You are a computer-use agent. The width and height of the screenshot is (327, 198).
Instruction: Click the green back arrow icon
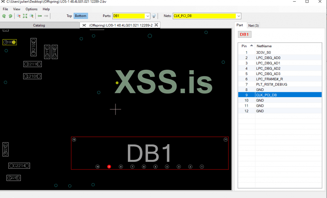(40, 16)
